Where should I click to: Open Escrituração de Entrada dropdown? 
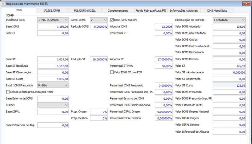tap(229, 20)
